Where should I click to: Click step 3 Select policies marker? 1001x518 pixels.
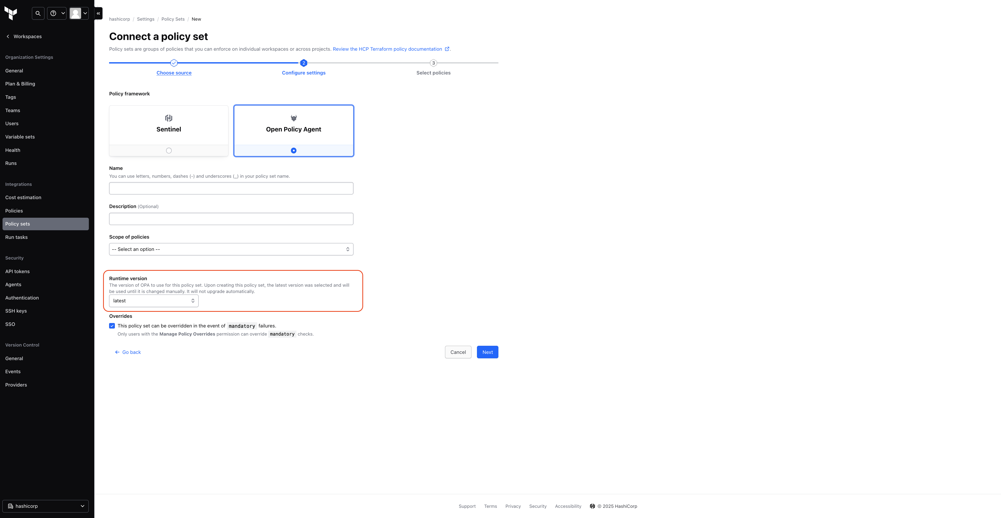tap(433, 63)
